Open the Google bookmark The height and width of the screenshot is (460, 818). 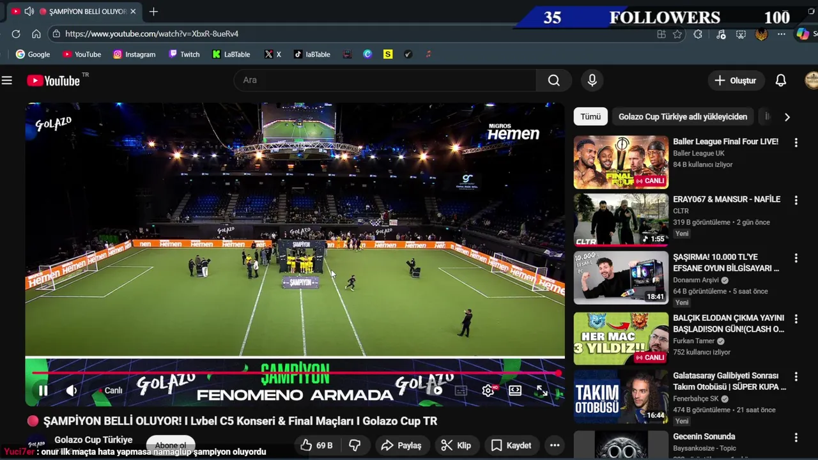coord(33,54)
